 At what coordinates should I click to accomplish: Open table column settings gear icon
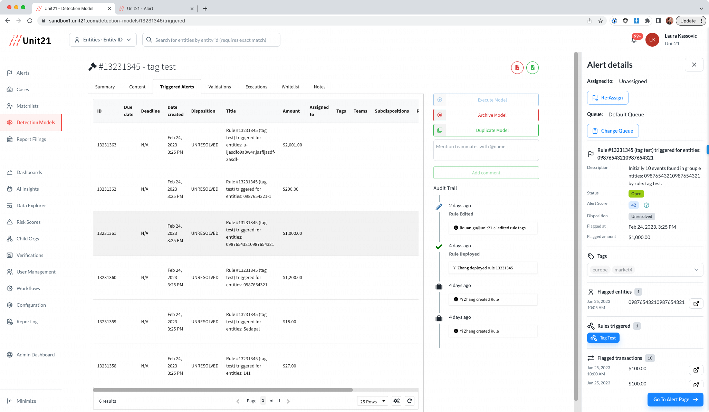coord(396,401)
